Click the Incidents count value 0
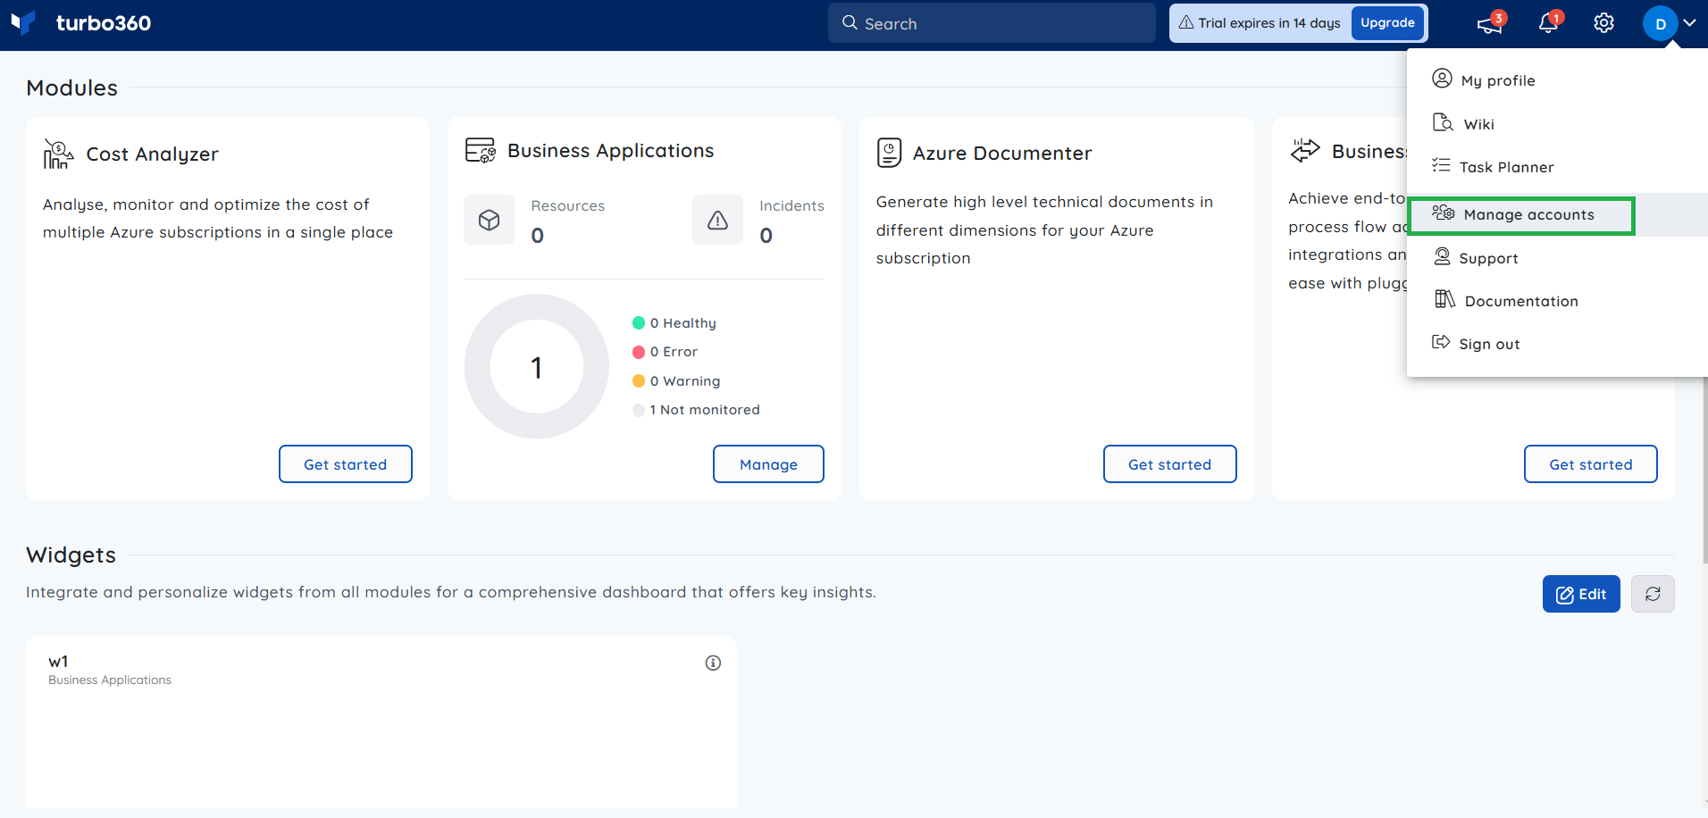Viewport: 1708px width, 818px height. click(x=766, y=236)
